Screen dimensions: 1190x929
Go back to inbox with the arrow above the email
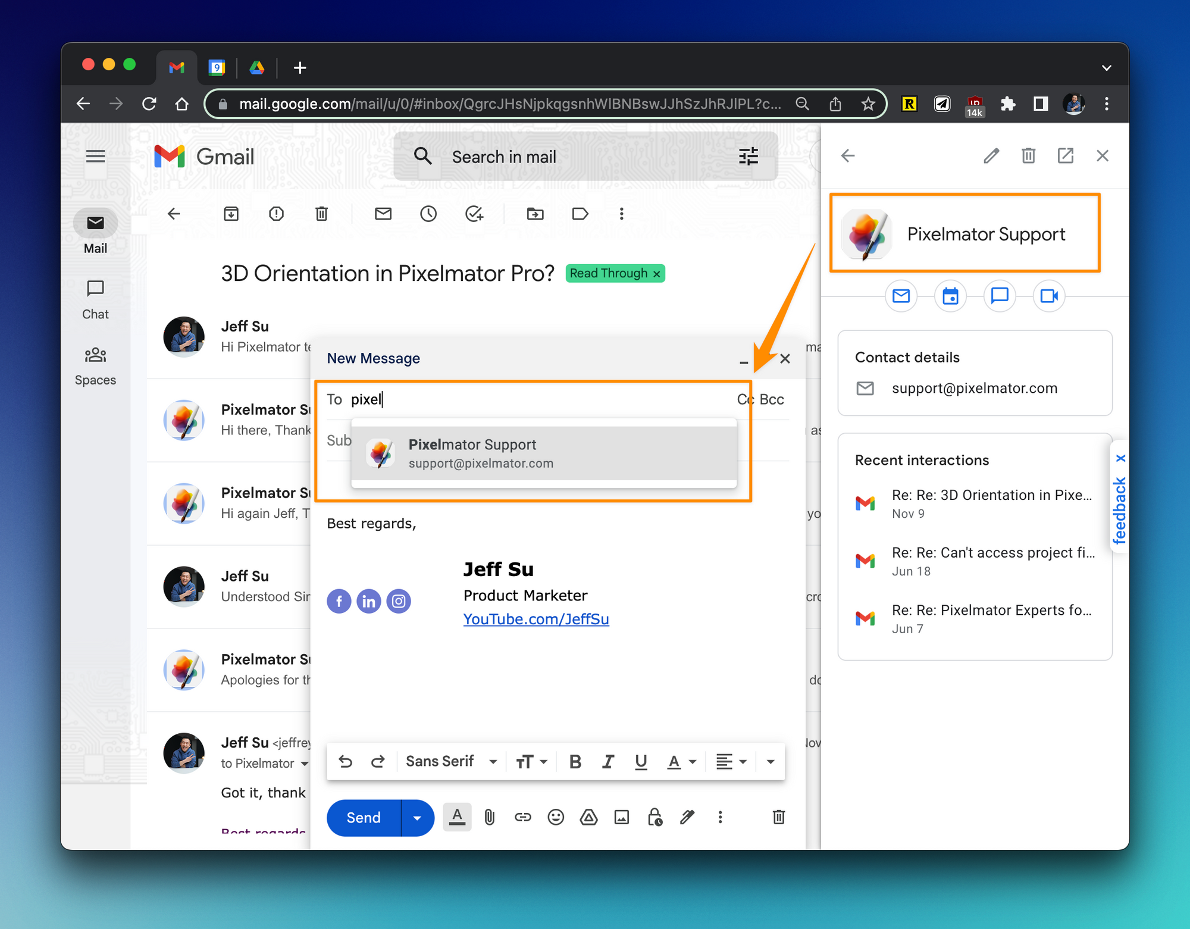[174, 214]
